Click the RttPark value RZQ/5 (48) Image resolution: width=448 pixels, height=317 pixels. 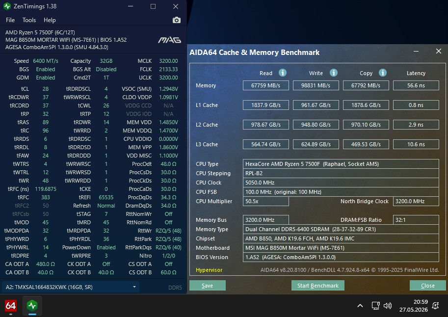(x=168, y=239)
